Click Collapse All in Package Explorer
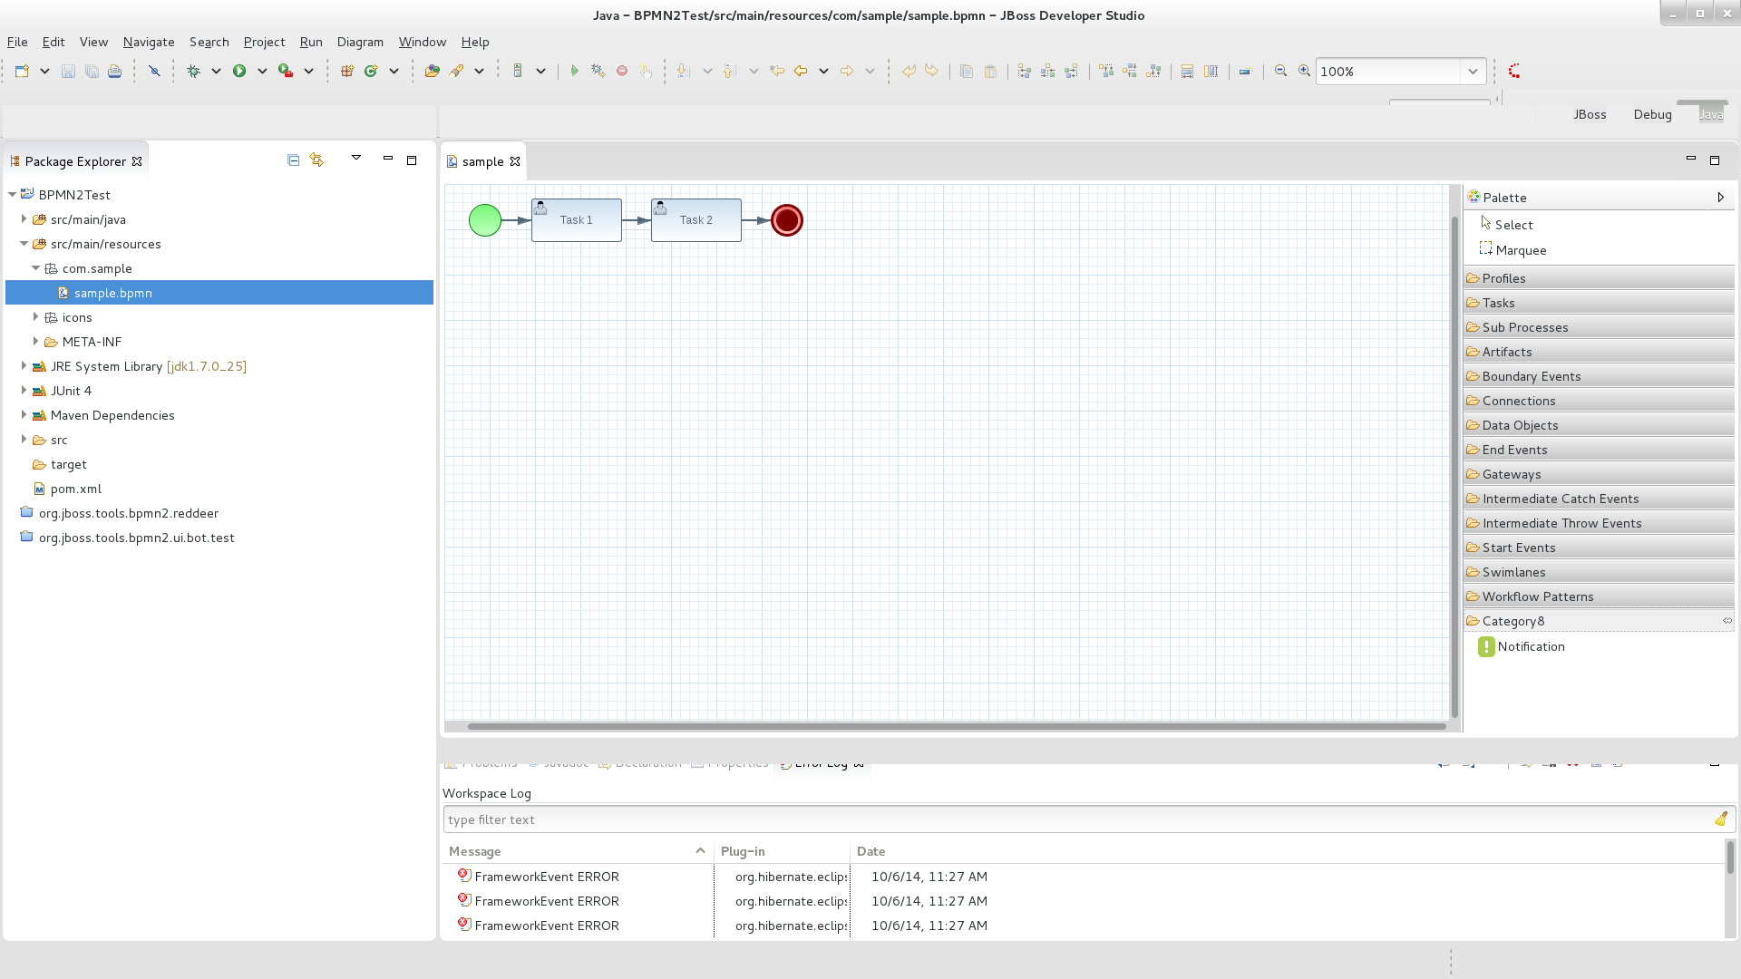The image size is (1741, 979). (x=293, y=160)
